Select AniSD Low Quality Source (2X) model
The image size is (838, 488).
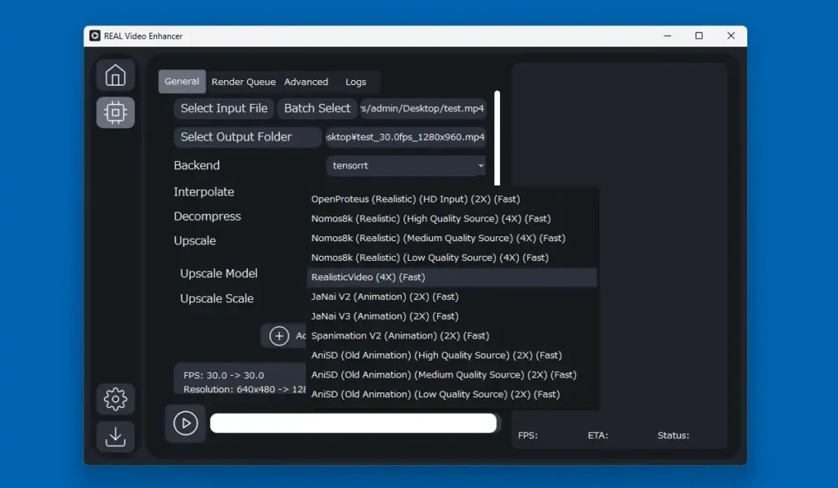452,394
